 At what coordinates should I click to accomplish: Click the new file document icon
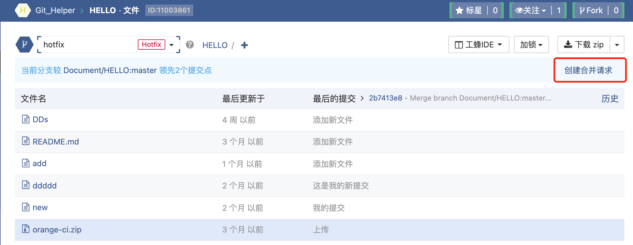(26, 207)
